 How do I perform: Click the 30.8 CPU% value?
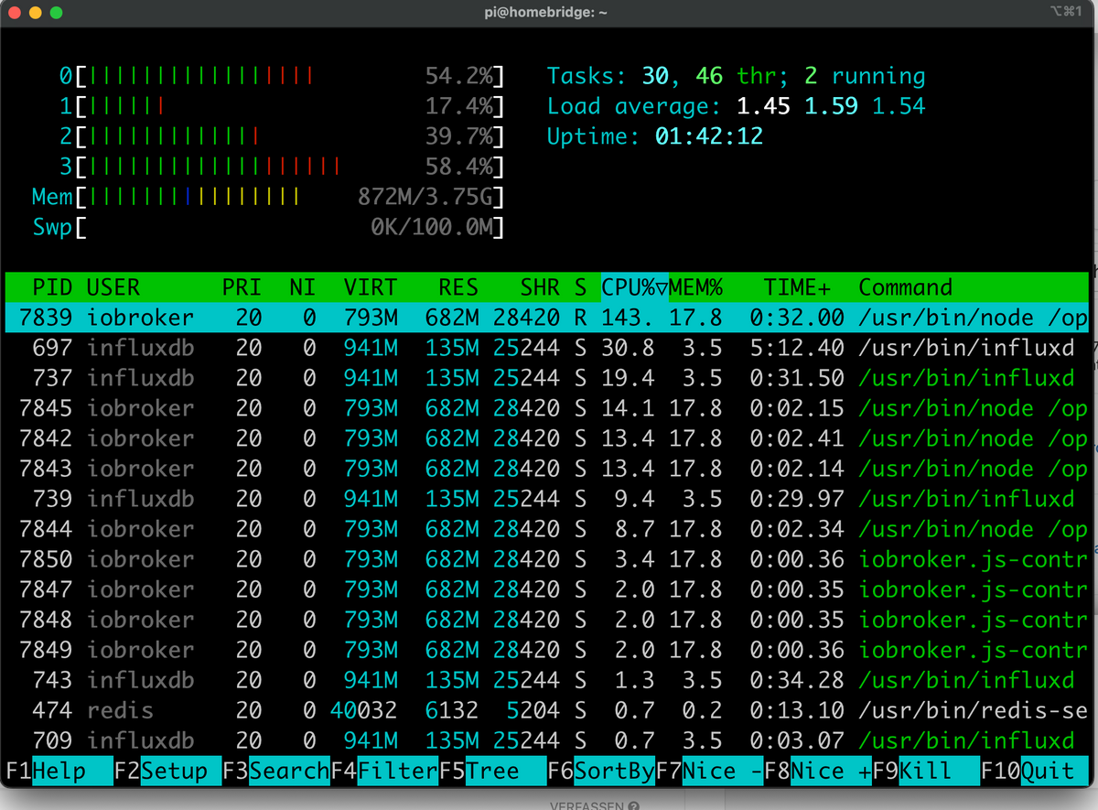628,348
